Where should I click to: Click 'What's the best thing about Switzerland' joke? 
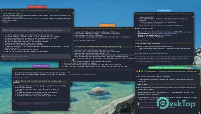(x=94, y=66)
